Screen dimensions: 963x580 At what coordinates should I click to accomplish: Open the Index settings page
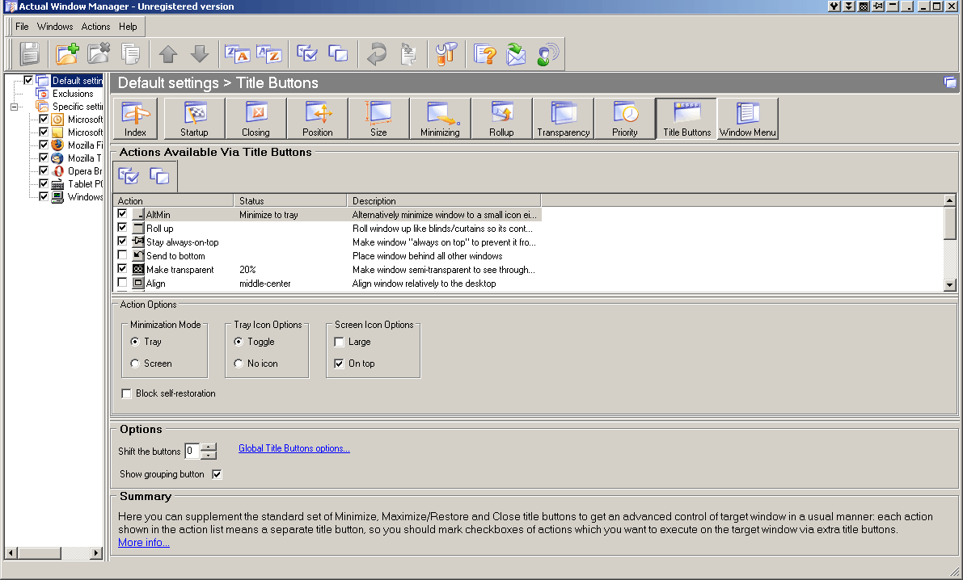(x=135, y=118)
